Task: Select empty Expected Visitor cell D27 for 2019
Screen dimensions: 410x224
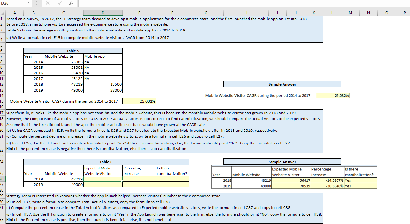Action: click(103, 185)
